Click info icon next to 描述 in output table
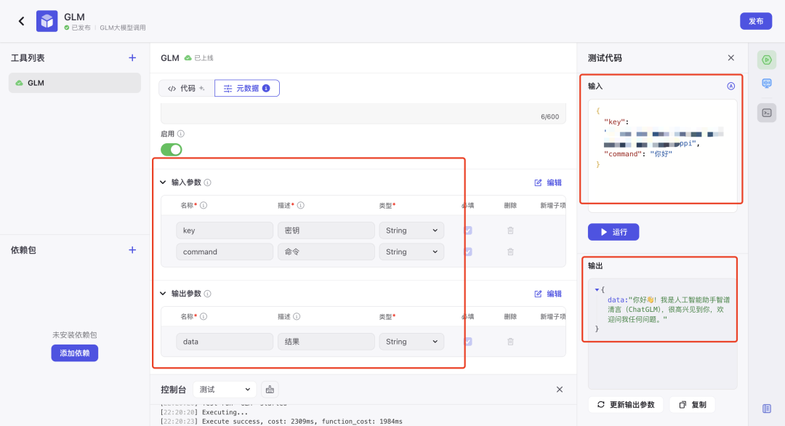The image size is (785, 426). 297,316
